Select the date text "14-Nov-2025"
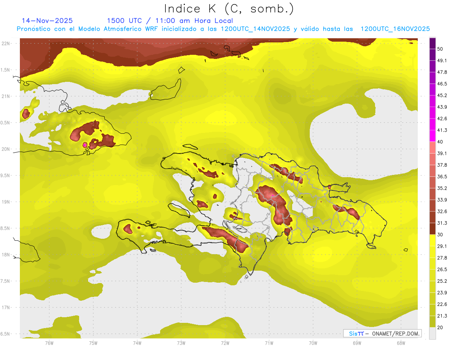Screen dimensions: 450x348 coord(47,21)
